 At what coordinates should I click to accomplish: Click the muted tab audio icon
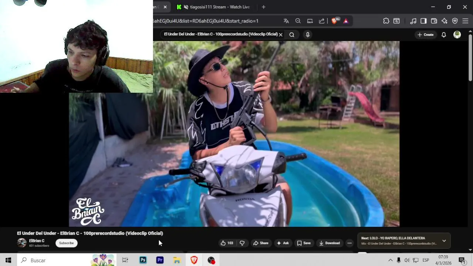186,7
